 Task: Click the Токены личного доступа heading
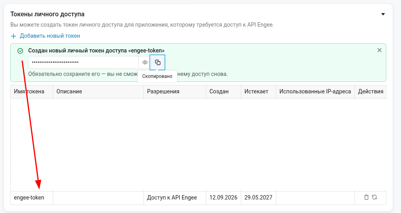tap(47, 14)
